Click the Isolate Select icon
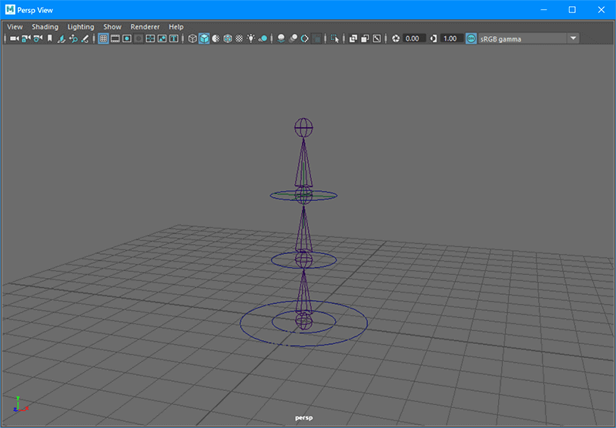The width and height of the screenshot is (616, 428). tap(334, 38)
